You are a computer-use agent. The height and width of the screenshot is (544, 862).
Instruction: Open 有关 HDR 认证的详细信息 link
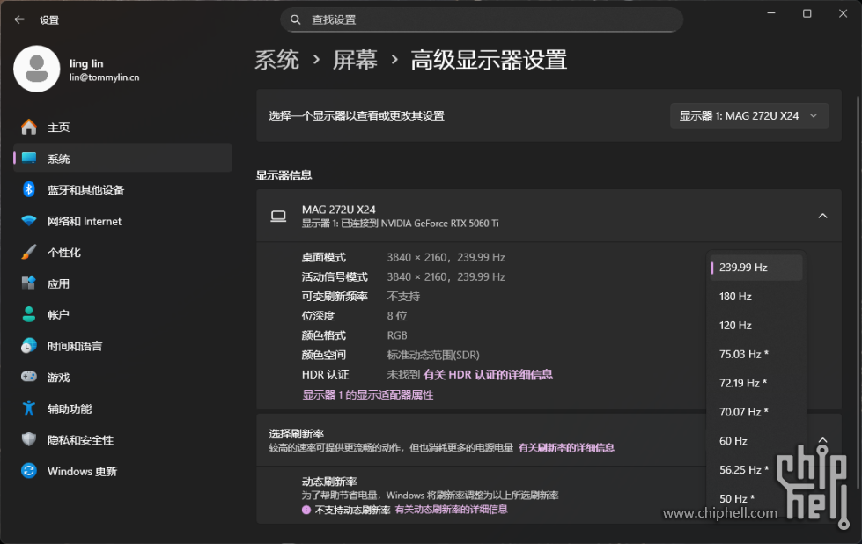pyautogui.click(x=488, y=375)
